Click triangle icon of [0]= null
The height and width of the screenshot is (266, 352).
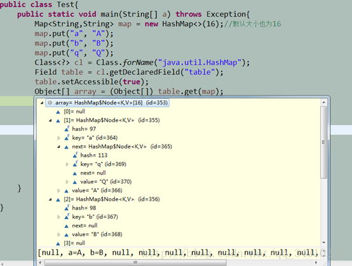(58, 112)
